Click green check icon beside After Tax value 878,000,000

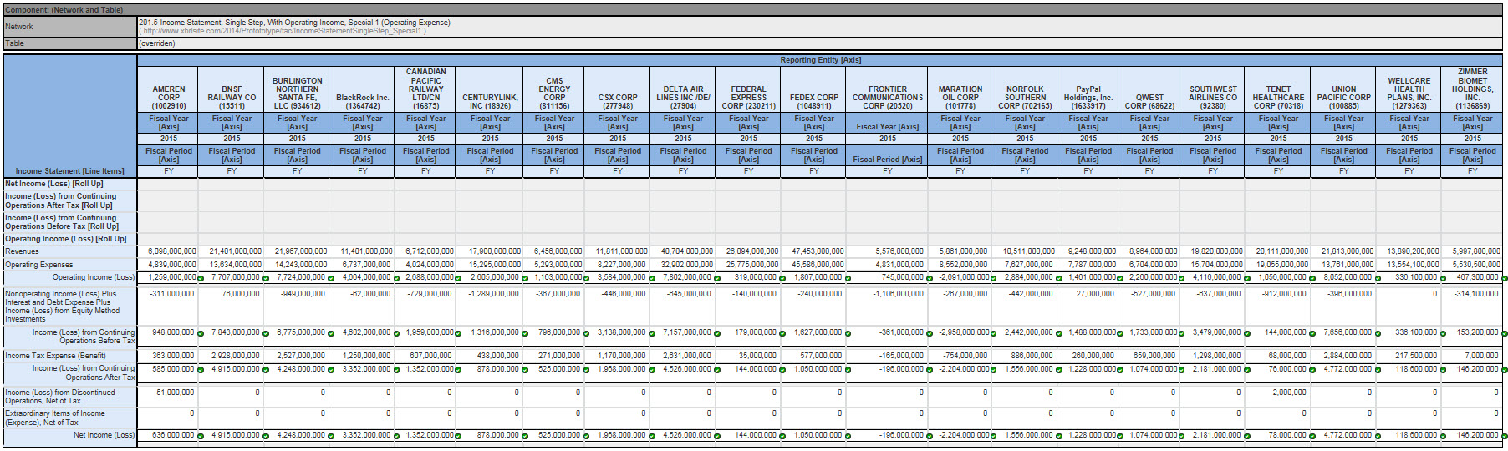(x=525, y=370)
